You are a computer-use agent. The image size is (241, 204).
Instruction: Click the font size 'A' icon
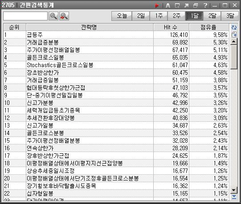point(168,5)
